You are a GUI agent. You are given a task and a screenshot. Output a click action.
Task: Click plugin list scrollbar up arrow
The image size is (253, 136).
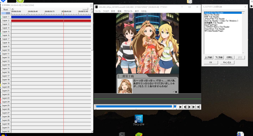coord(243,13)
